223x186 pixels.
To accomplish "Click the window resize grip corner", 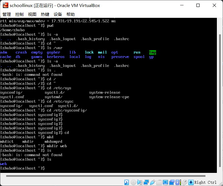I will coord(221,184).
